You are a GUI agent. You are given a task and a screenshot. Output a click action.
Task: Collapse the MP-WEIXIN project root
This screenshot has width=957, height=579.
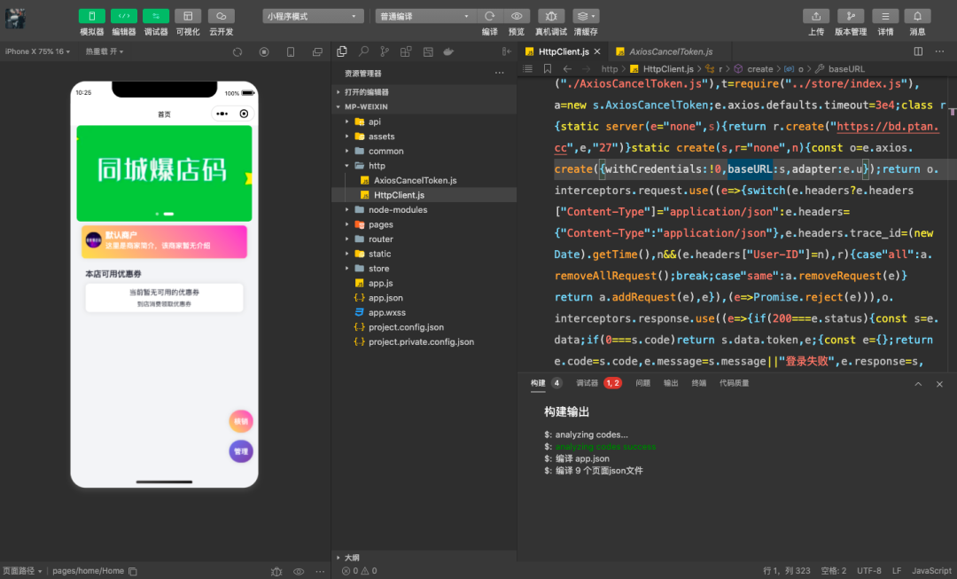click(x=424, y=107)
